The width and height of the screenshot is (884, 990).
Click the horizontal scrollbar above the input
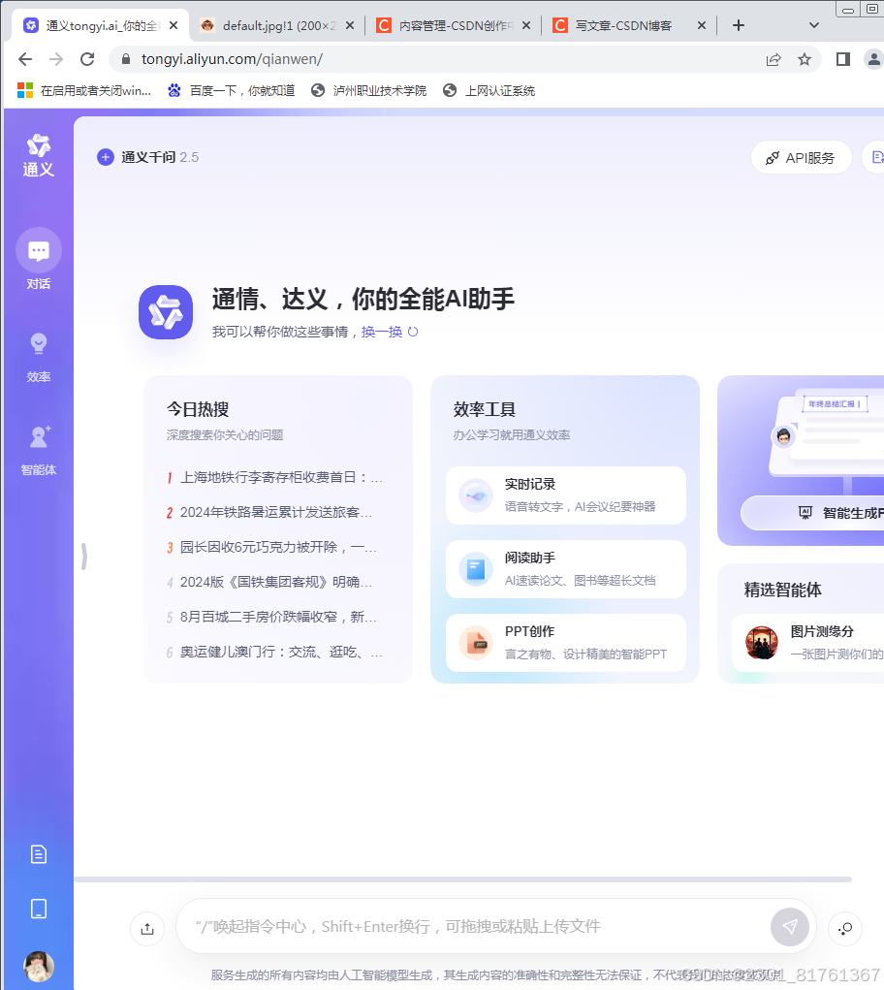463,878
